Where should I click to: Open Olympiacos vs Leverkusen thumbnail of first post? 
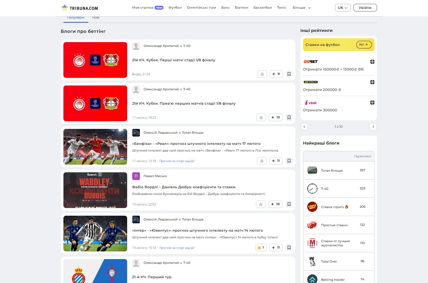(x=95, y=60)
